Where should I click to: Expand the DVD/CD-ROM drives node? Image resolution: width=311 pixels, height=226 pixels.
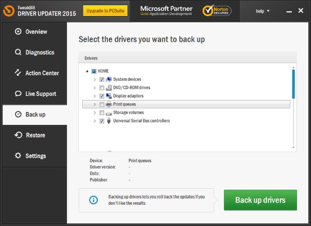[x=95, y=88]
